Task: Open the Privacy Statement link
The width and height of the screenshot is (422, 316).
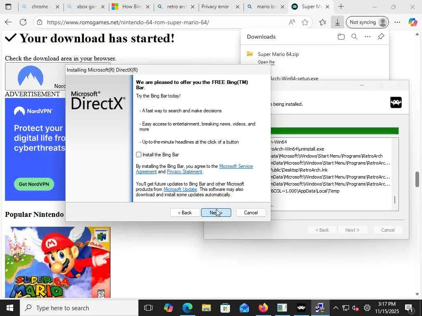Action: [x=184, y=172]
